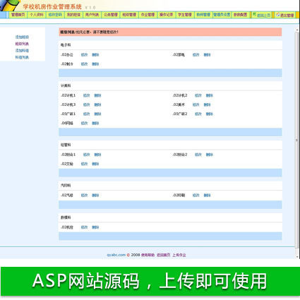The width and height of the screenshot is (300, 300).
Task: Click 修改 for the .02汽修 class
Action: coord(84,196)
